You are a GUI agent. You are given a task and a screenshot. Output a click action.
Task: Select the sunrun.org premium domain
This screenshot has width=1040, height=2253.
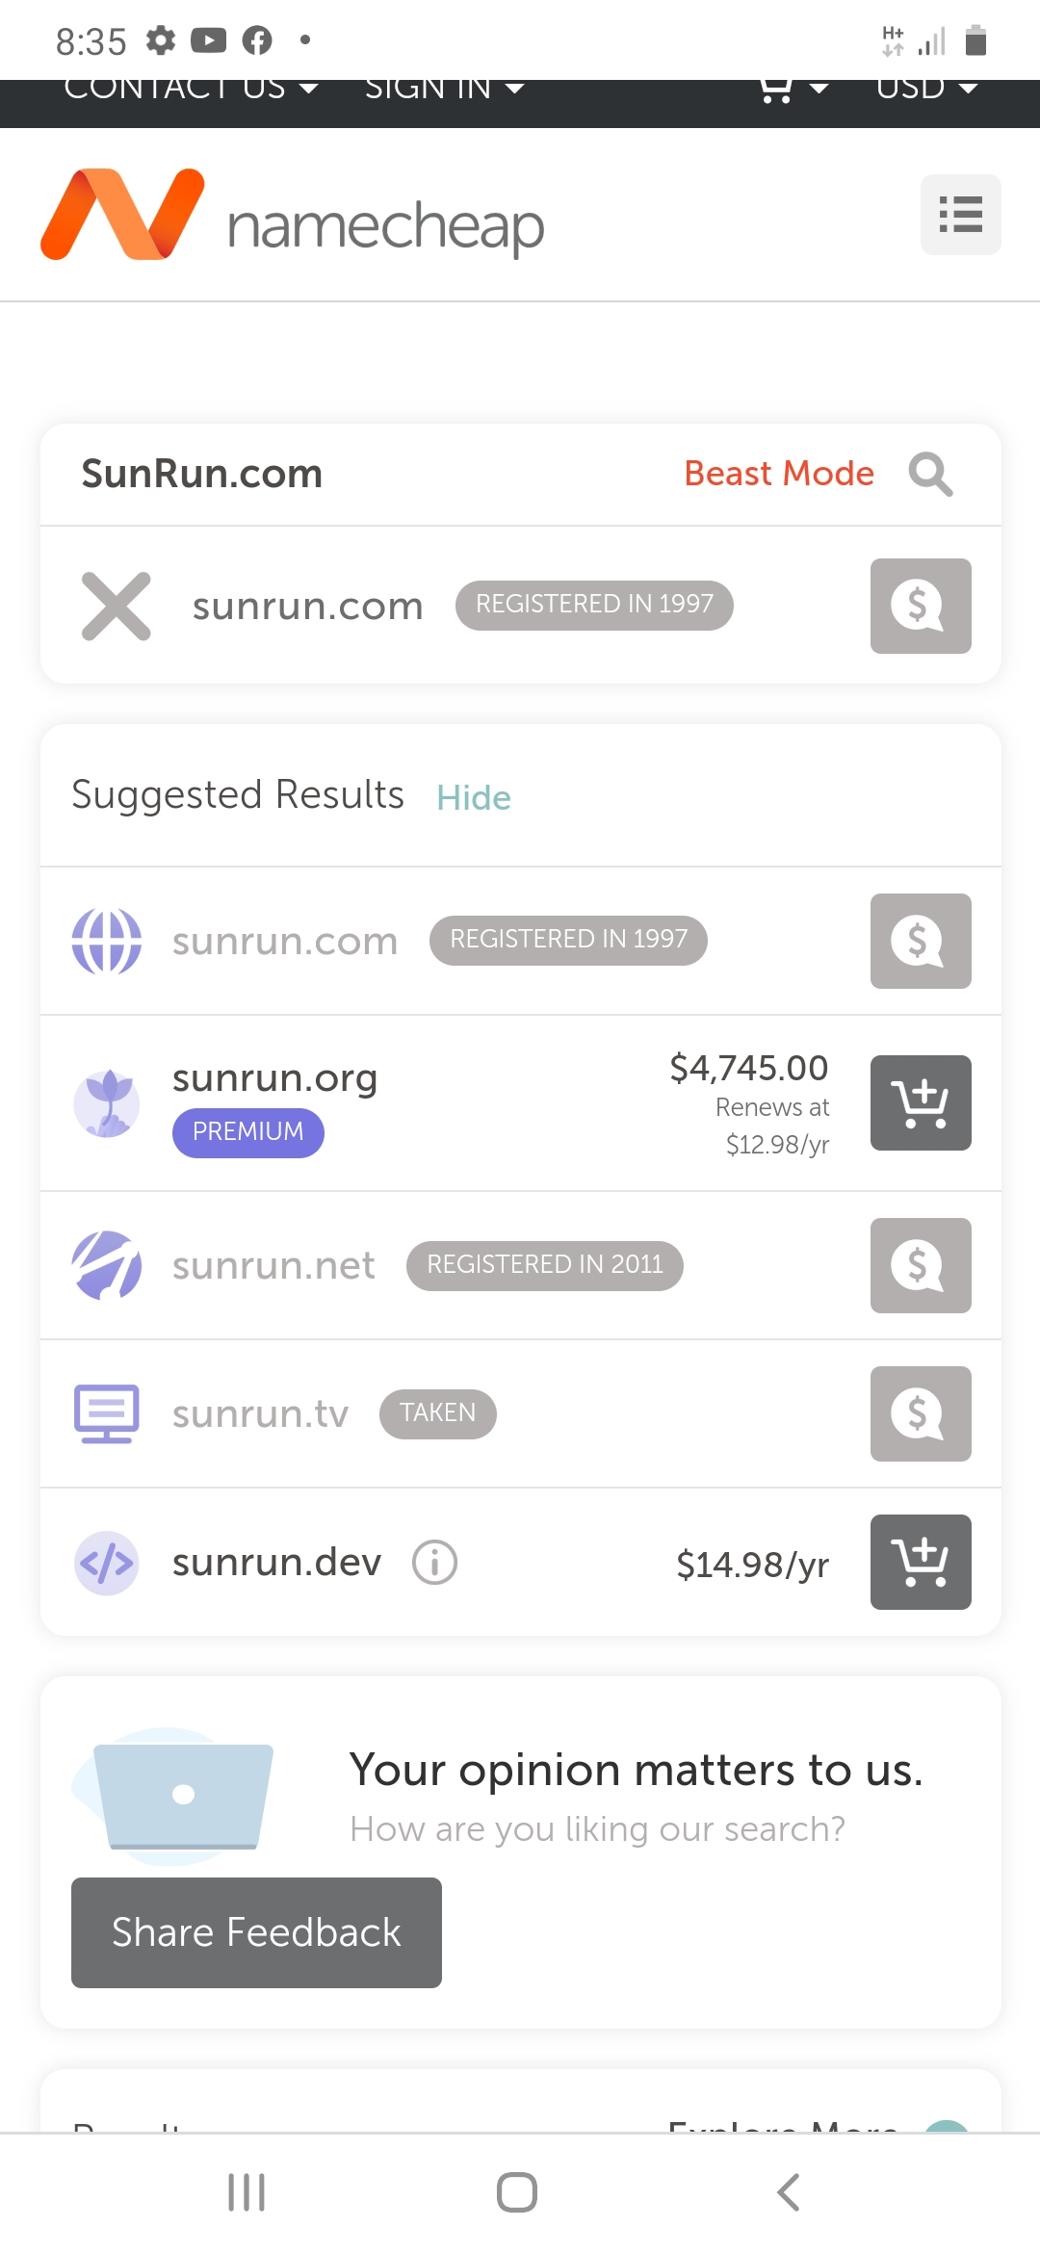click(x=274, y=1078)
